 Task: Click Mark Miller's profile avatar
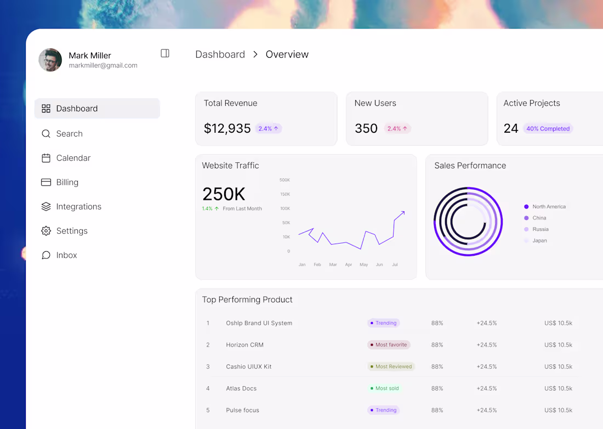coord(50,60)
